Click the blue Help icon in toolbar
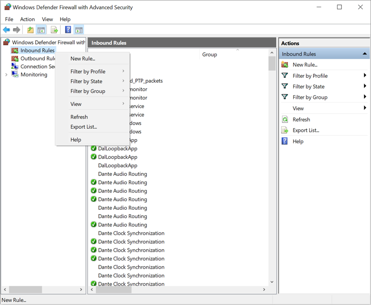Image resolution: width=371 pixels, height=305 pixels. [x=68, y=30]
